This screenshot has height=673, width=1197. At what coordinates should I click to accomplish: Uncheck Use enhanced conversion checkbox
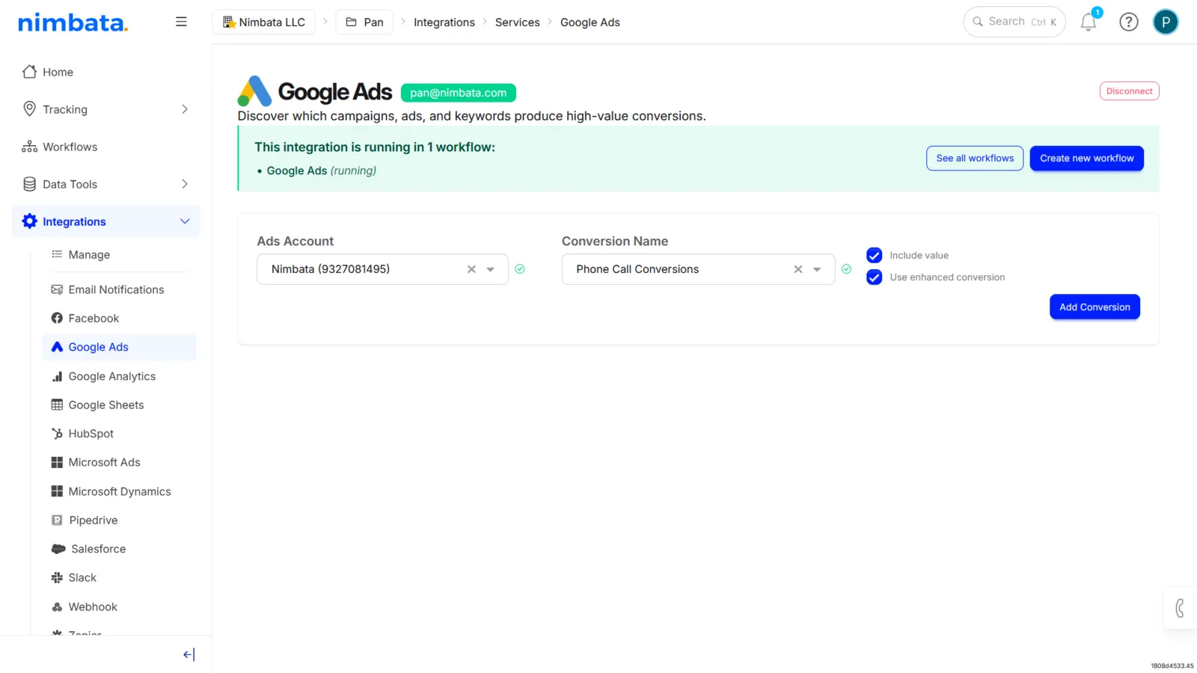pyautogui.click(x=874, y=277)
